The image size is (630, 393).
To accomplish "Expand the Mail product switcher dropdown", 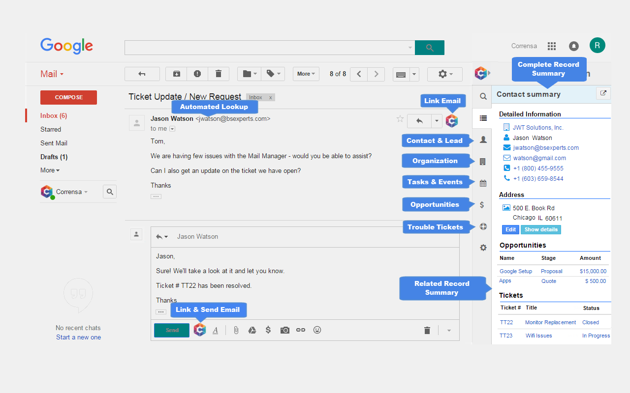I will [52, 74].
